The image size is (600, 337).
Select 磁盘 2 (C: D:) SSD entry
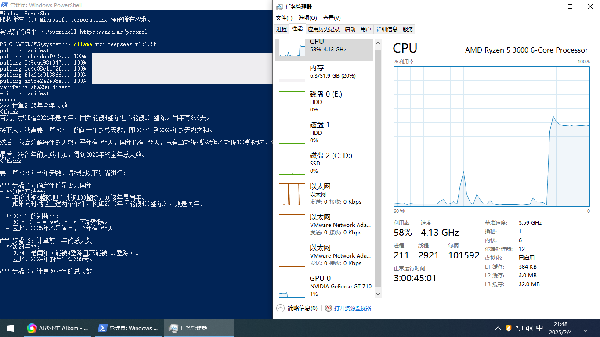coord(324,163)
